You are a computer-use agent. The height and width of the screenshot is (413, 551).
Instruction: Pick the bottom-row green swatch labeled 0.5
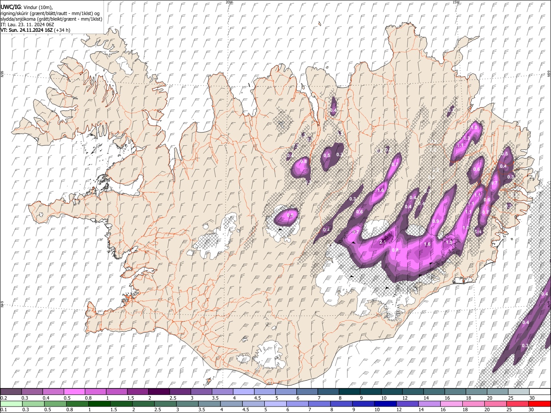click(55, 404)
